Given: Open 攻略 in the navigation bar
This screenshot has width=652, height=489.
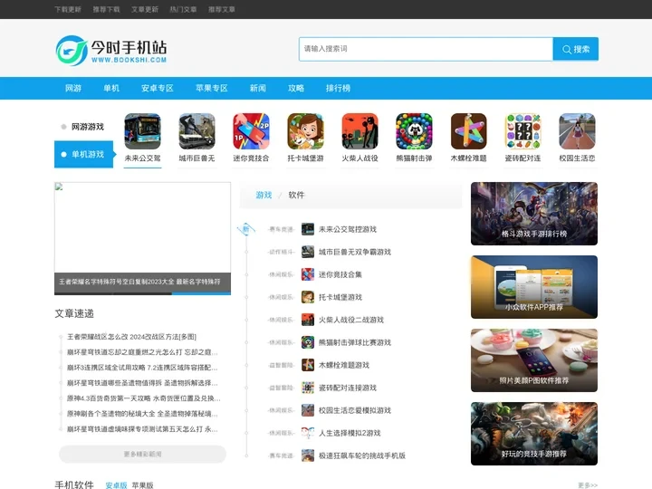Looking at the screenshot, I should point(296,88).
